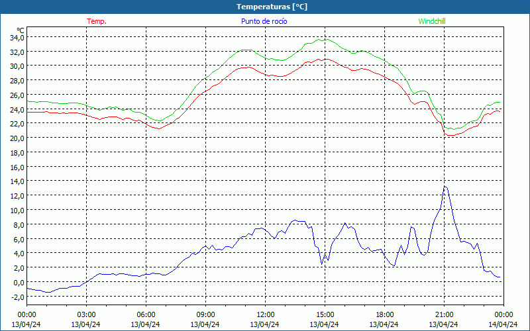Click the 18,0 y-axis label
The width and height of the screenshot is (530, 331).
pos(17,153)
